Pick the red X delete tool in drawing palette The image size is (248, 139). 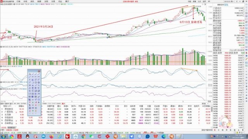pos(36,105)
